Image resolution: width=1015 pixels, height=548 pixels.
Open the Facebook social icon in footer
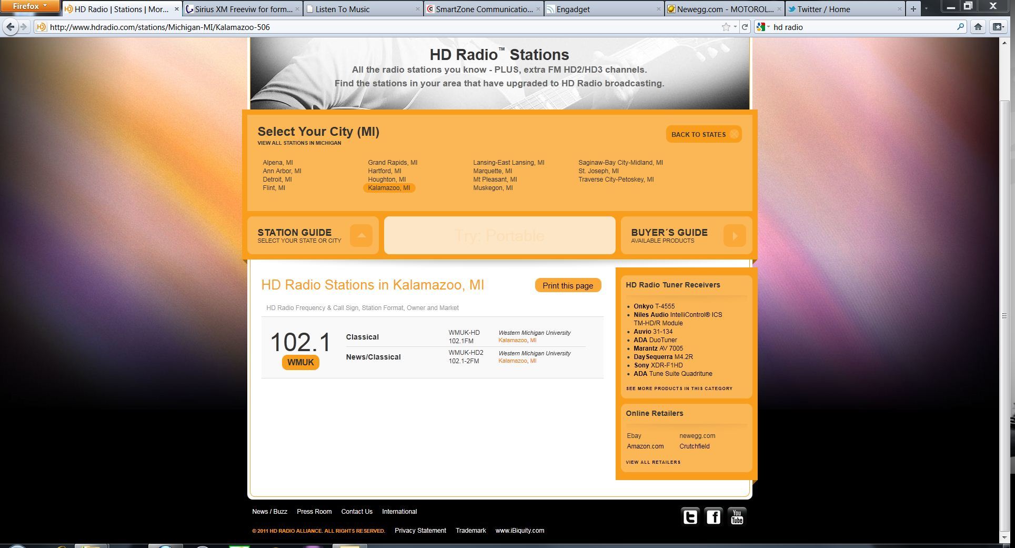tap(713, 517)
